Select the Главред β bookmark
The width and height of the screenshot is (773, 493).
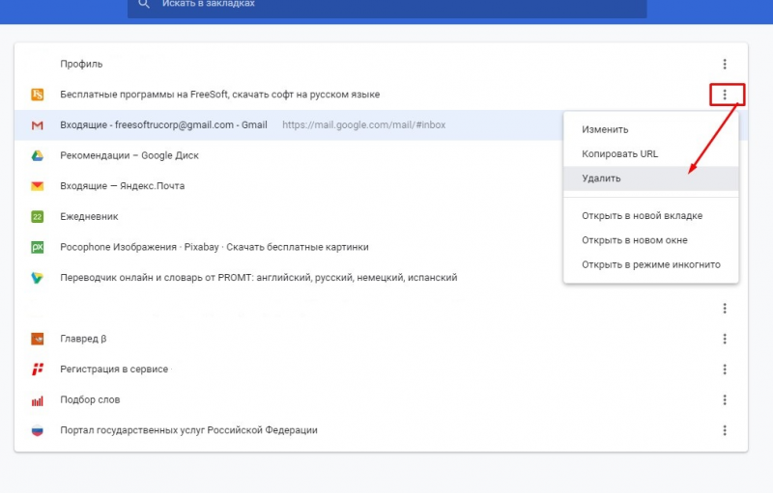pos(381,339)
